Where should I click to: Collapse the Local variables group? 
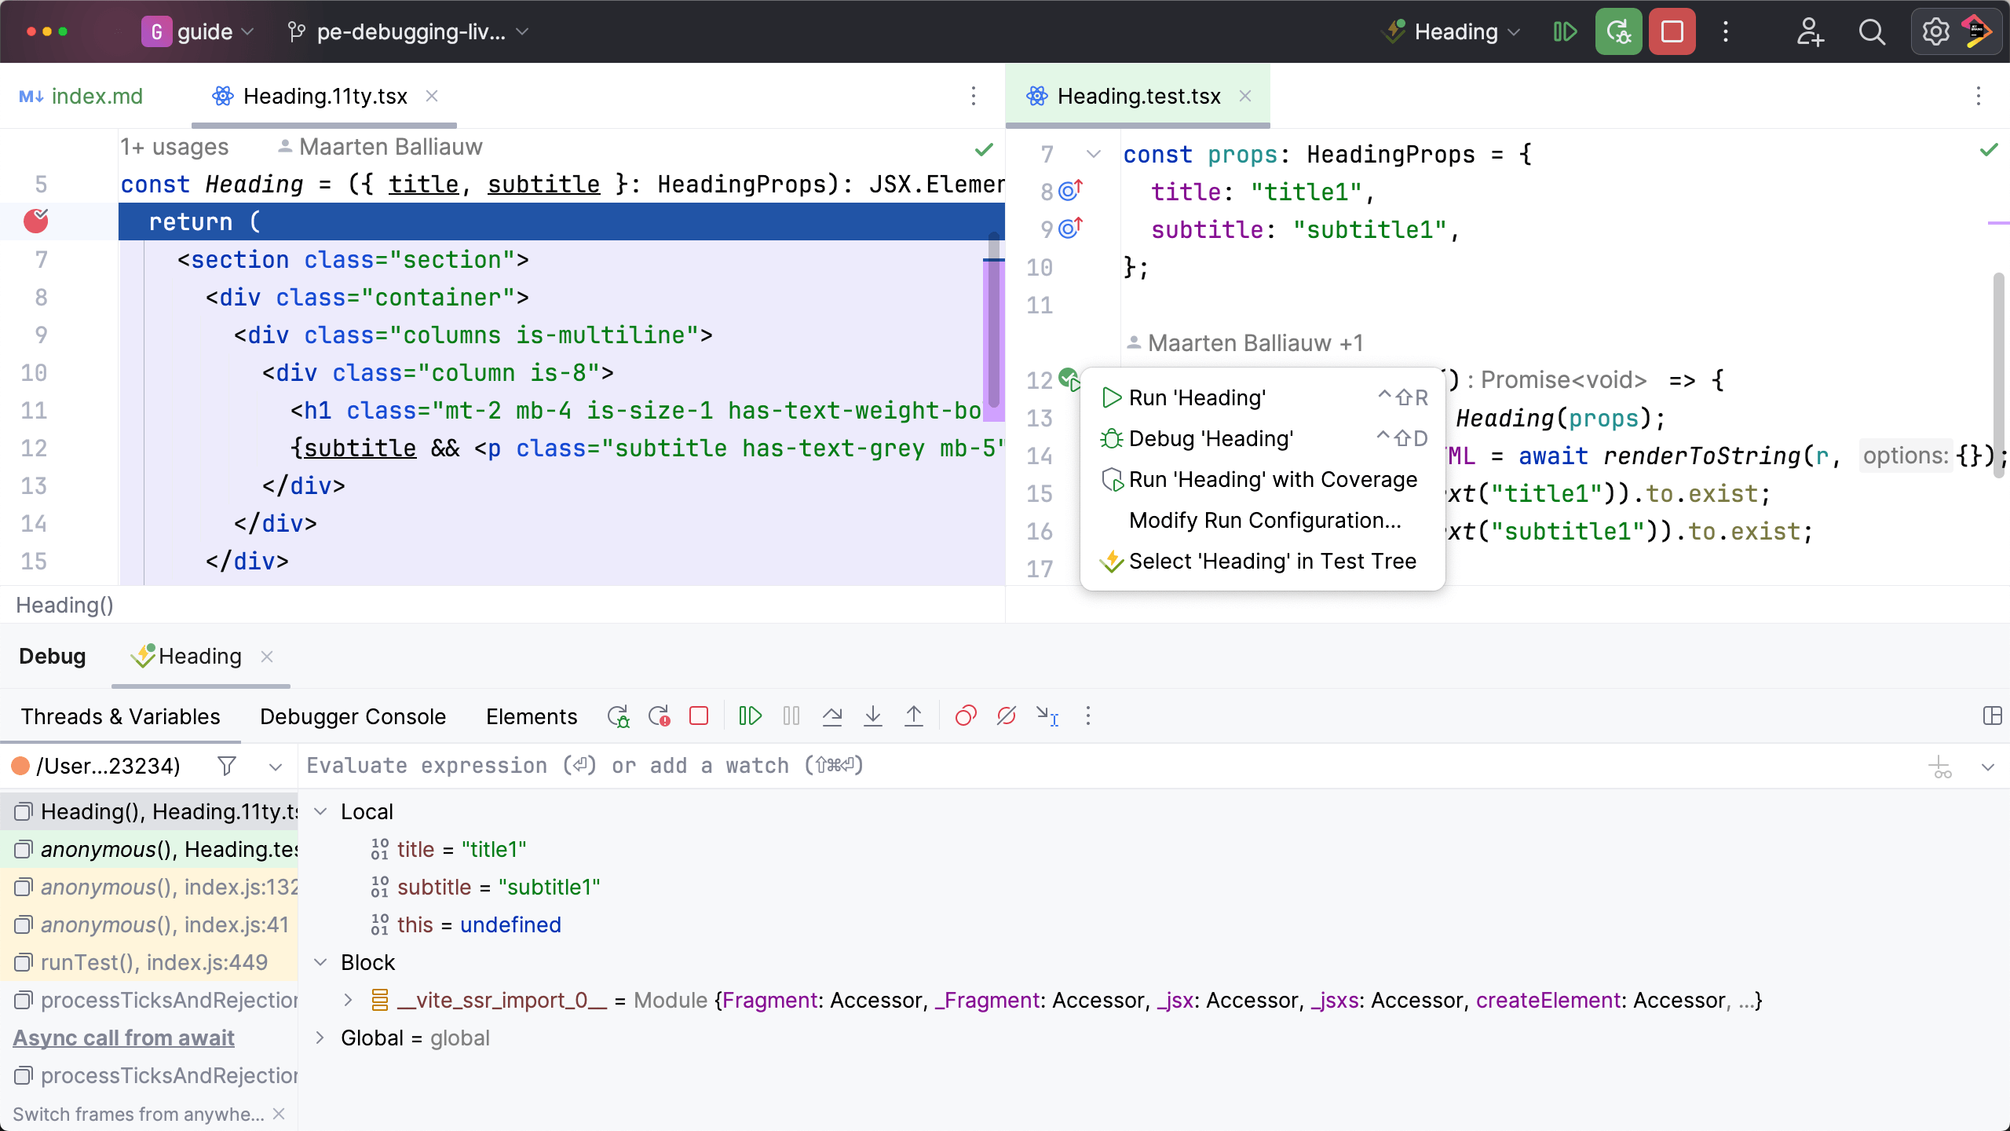click(x=320, y=811)
